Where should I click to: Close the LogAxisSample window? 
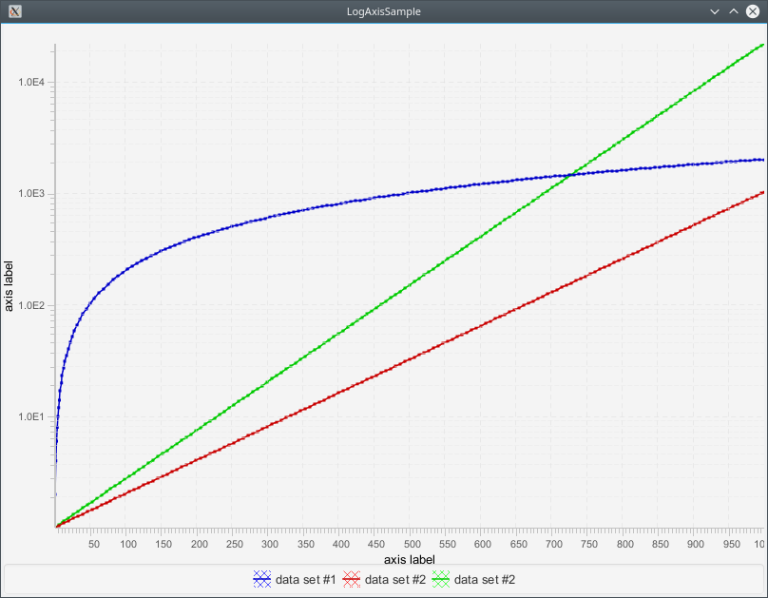click(753, 11)
